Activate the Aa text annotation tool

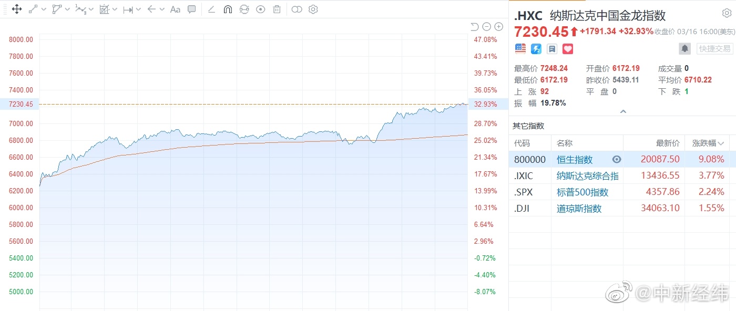[x=176, y=9]
